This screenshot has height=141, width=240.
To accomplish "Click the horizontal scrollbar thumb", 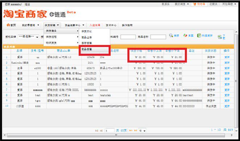I will pyautogui.click(x=116, y=135).
